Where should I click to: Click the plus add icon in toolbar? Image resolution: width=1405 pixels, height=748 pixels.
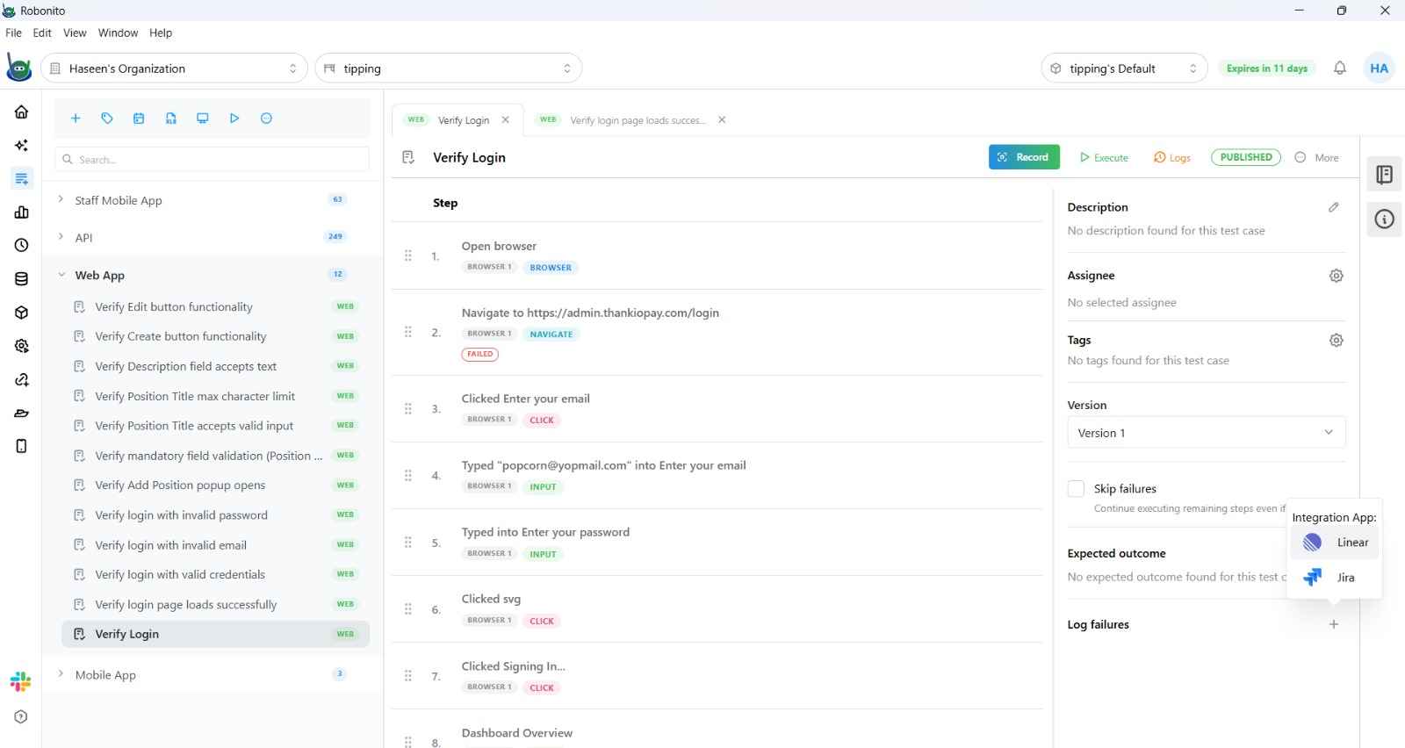pyautogui.click(x=76, y=119)
